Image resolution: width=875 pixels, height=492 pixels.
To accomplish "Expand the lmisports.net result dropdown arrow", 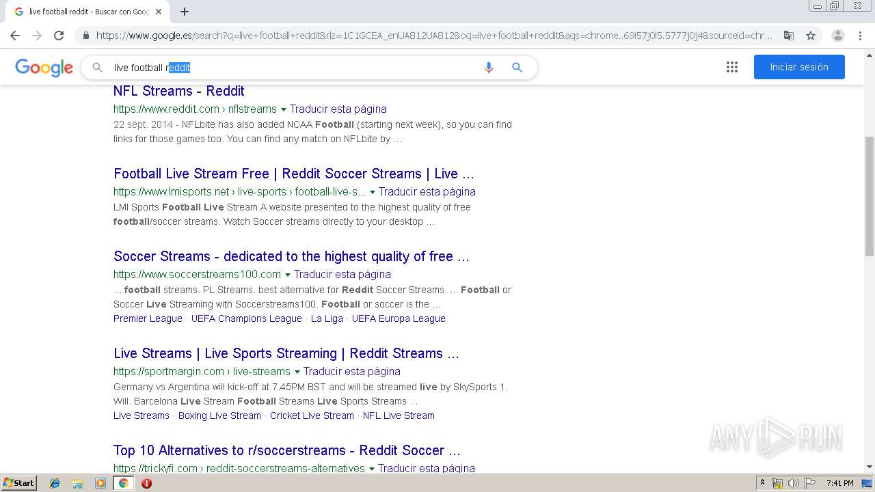I will click(373, 192).
